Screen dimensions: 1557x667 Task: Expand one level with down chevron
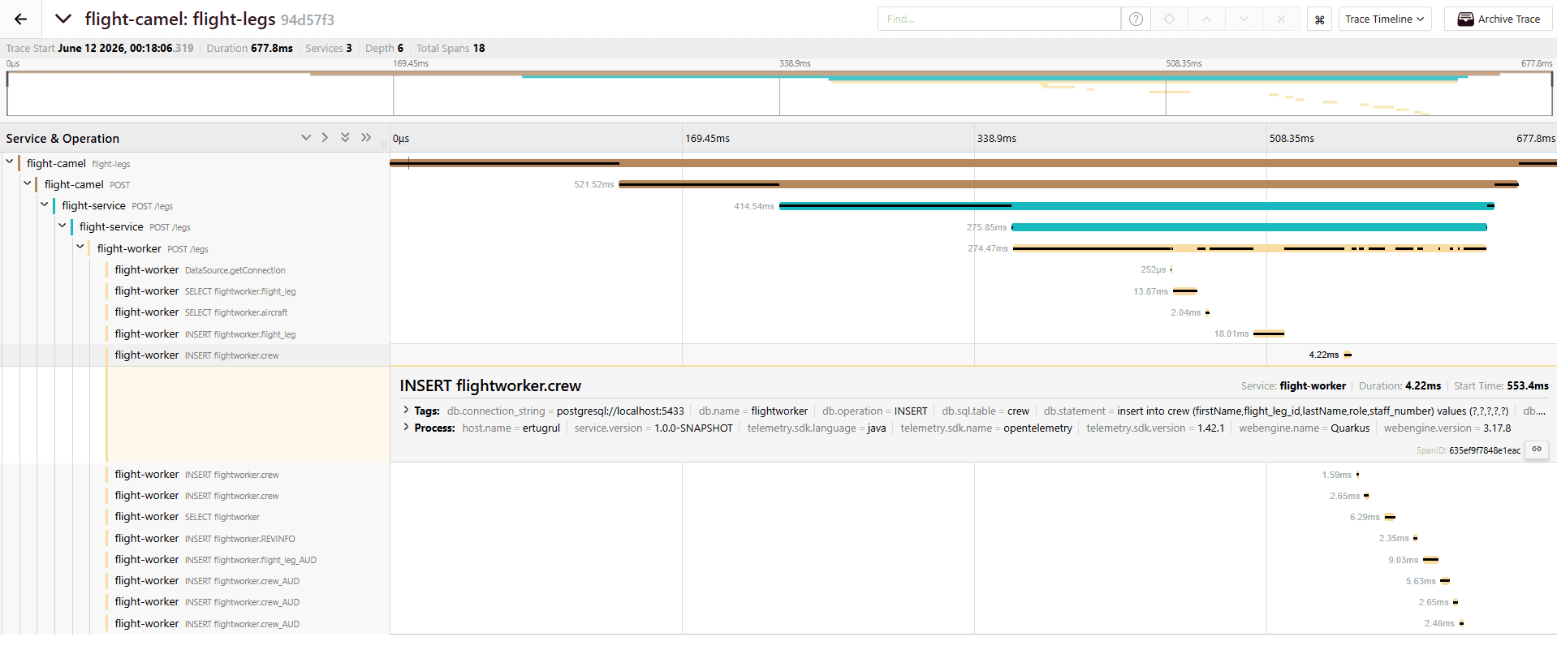(306, 137)
